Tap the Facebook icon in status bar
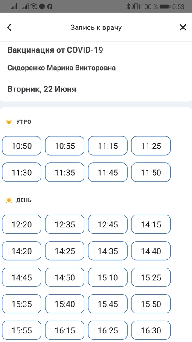The width and height of the screenshot is (192, 342). (50, 6)
